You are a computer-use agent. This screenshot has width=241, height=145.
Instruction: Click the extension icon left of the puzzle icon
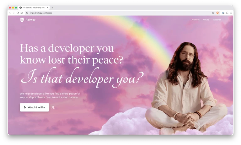pyautogui.click(x=223, y=13)
